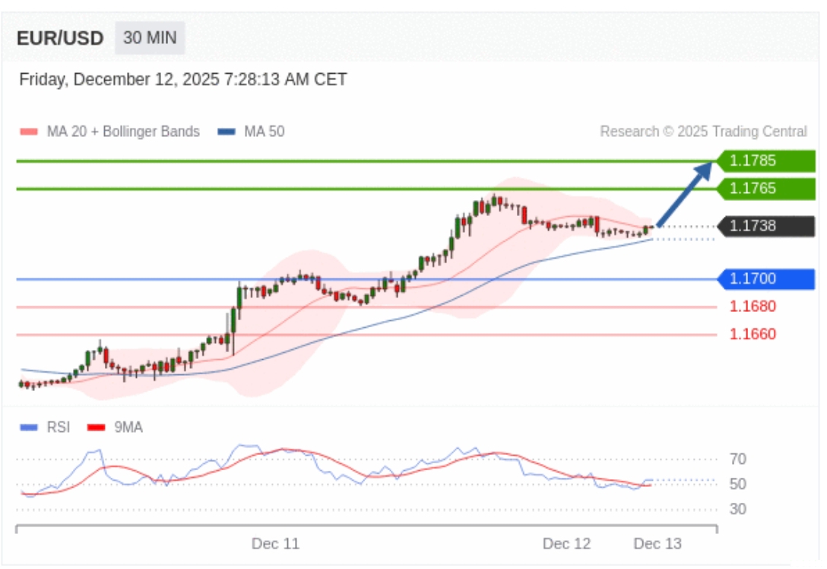
Task: Select the 30 MIN timeframe badge
Action: coord(150,38)
